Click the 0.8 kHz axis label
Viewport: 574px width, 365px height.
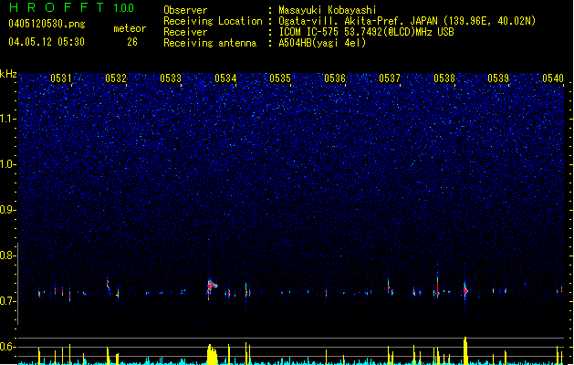coord(8,255)
